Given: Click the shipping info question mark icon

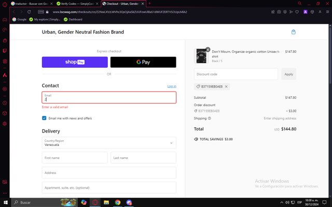Looking at the screenshot, I should coord(210,119).
